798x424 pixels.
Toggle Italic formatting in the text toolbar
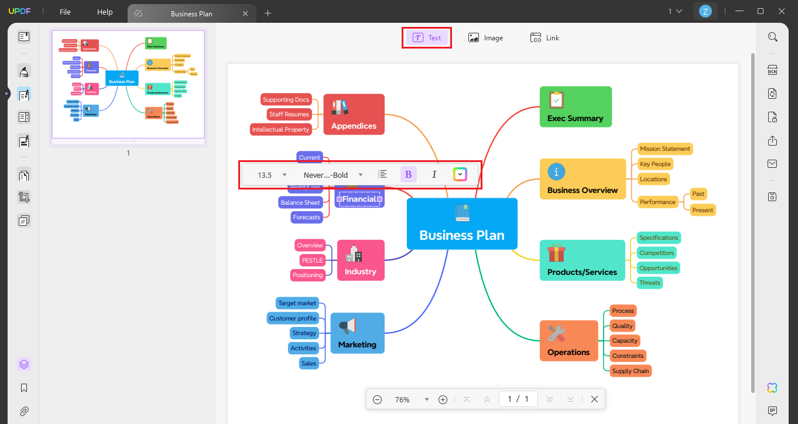click(434, 174)
